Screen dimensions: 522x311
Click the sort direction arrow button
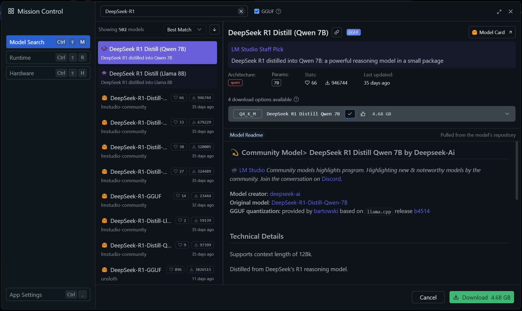pyautogui.click(x=215, y=29)
